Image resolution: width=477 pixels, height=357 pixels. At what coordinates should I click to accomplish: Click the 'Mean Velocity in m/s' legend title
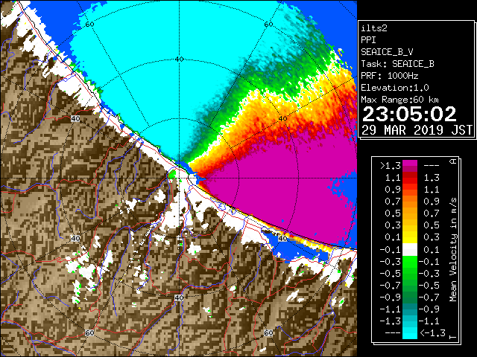pyautogui.click(x=453, y=249)
